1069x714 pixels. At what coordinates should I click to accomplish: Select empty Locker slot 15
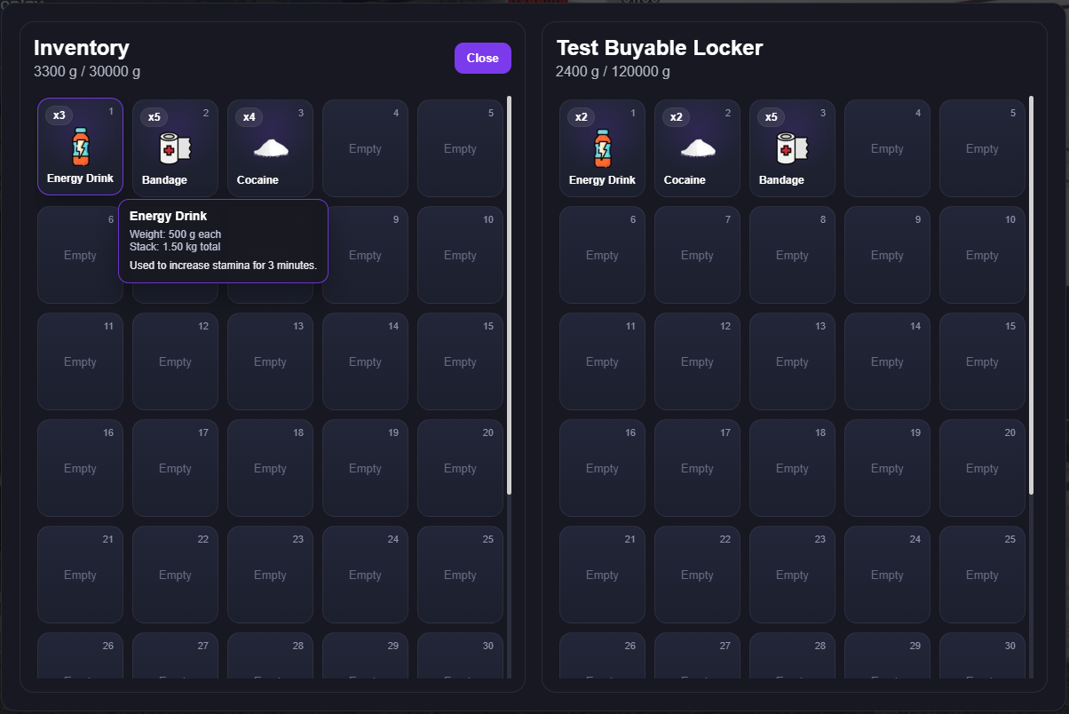click(982, 361)
